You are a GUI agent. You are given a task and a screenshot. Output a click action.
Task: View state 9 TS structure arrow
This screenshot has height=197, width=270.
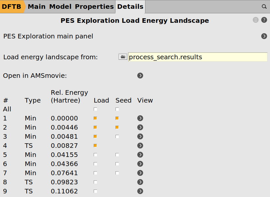pos(140,191)
